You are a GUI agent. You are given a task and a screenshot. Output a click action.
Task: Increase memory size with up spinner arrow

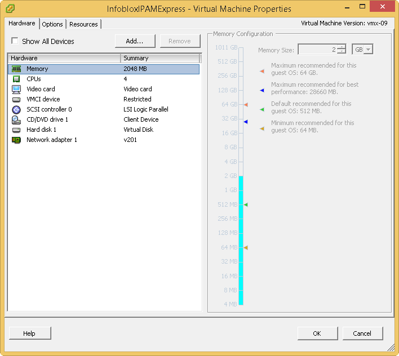[x=342, y=47]
